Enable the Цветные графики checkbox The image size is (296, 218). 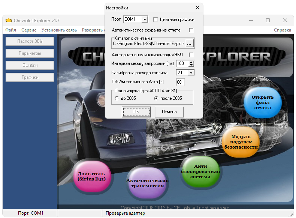155,20
